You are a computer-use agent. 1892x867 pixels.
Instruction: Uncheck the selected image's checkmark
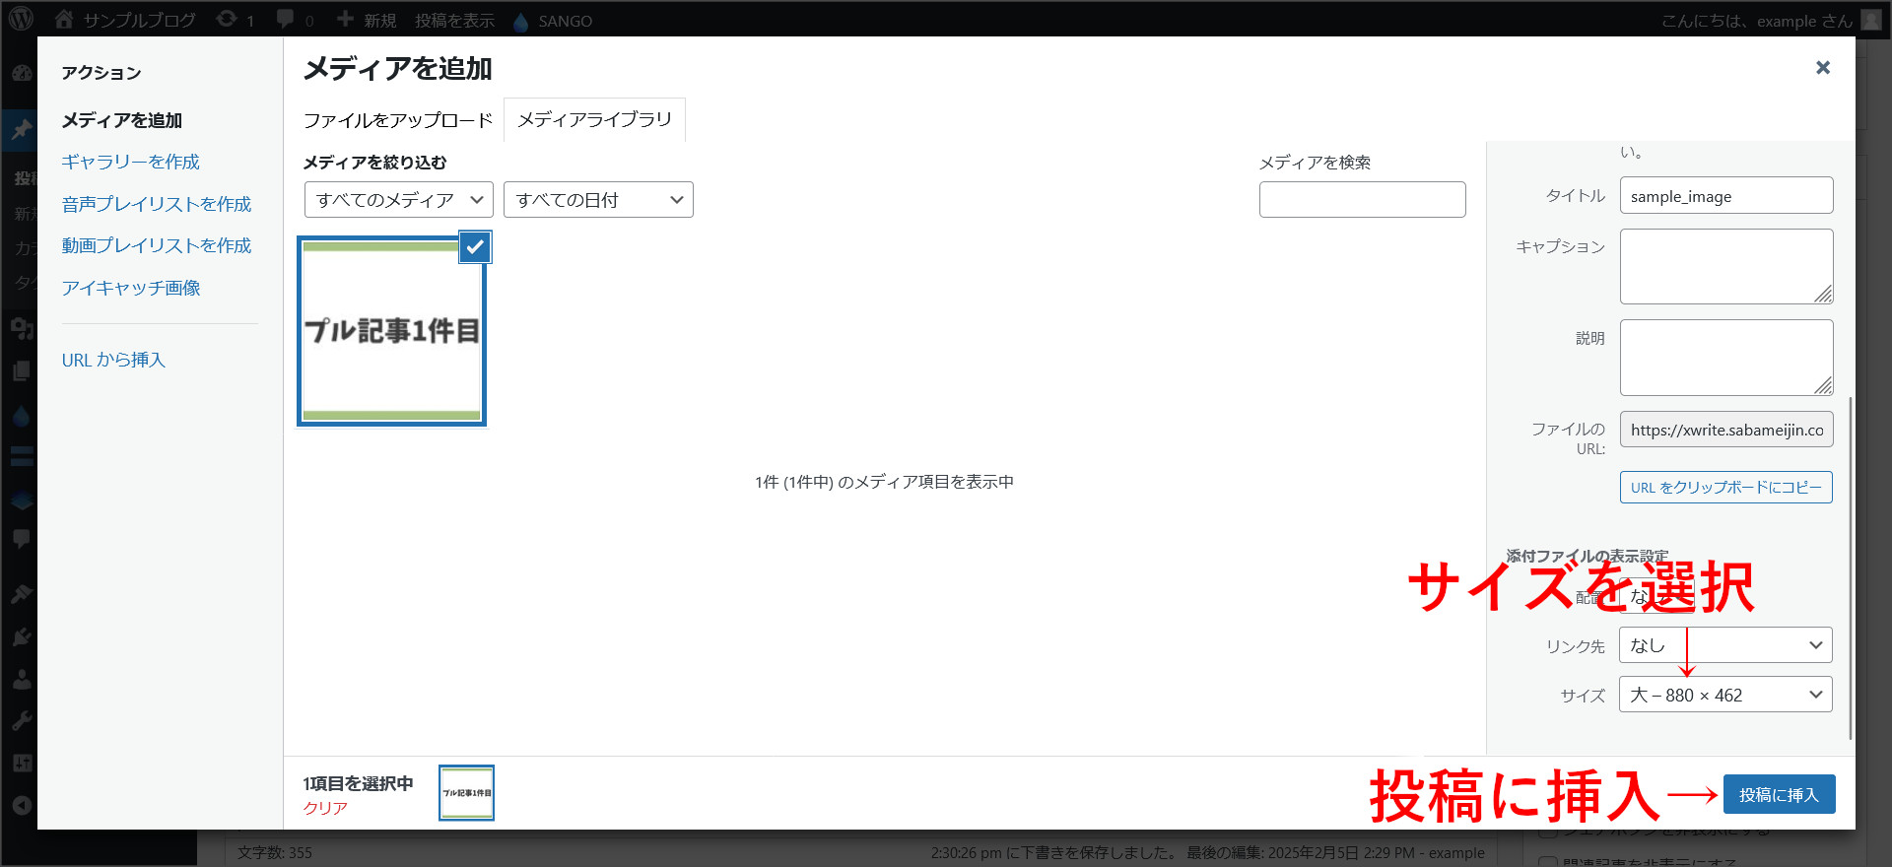[475, 247]
